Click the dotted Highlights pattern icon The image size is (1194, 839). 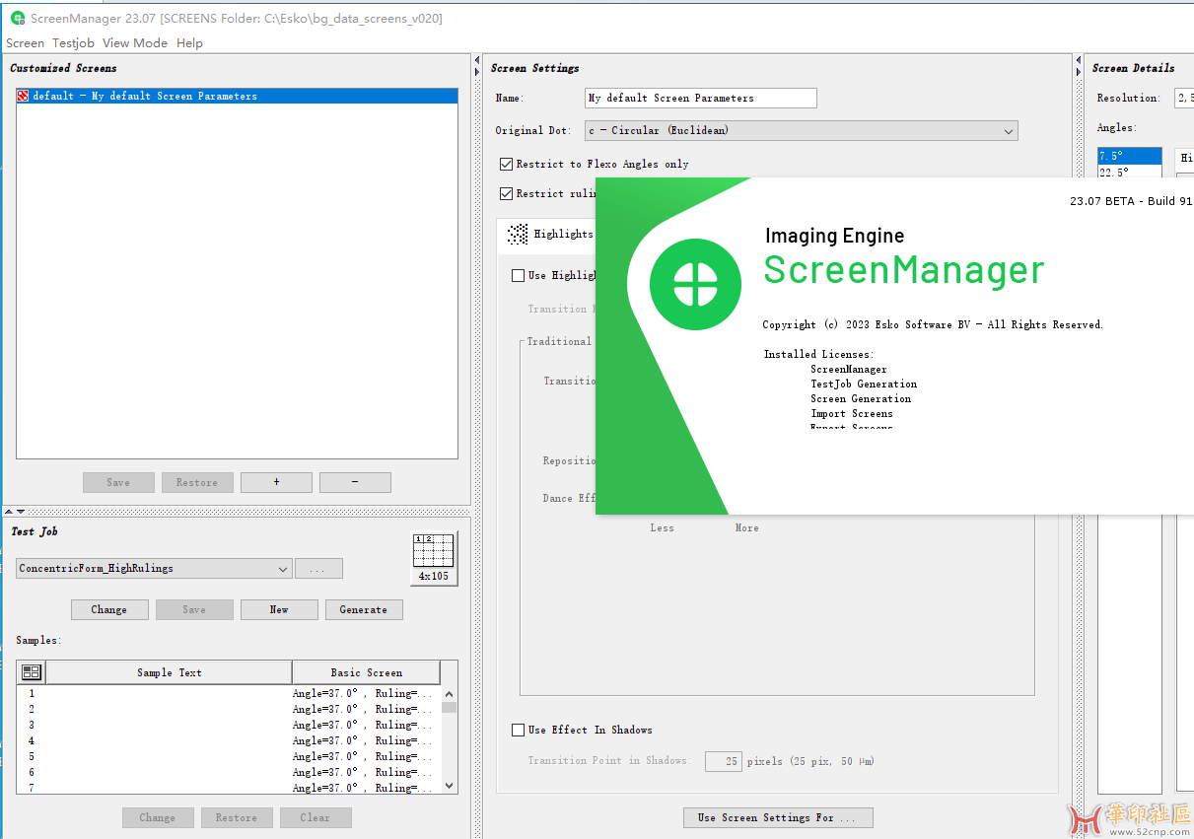518,234
